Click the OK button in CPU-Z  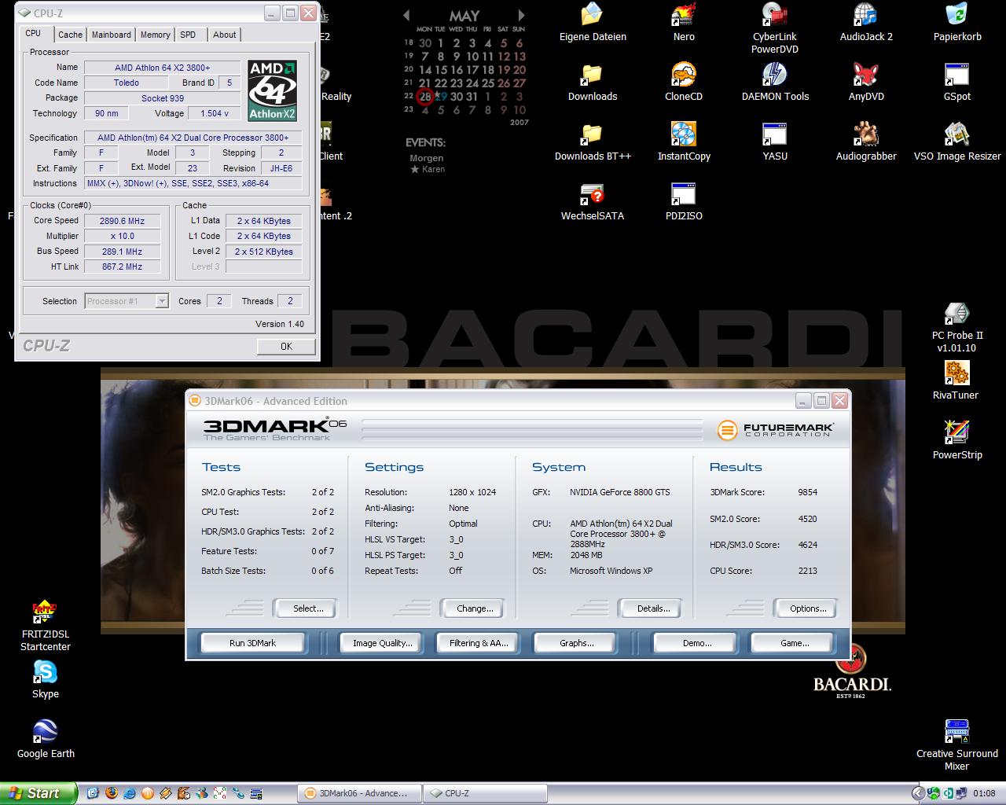point(286,346)
